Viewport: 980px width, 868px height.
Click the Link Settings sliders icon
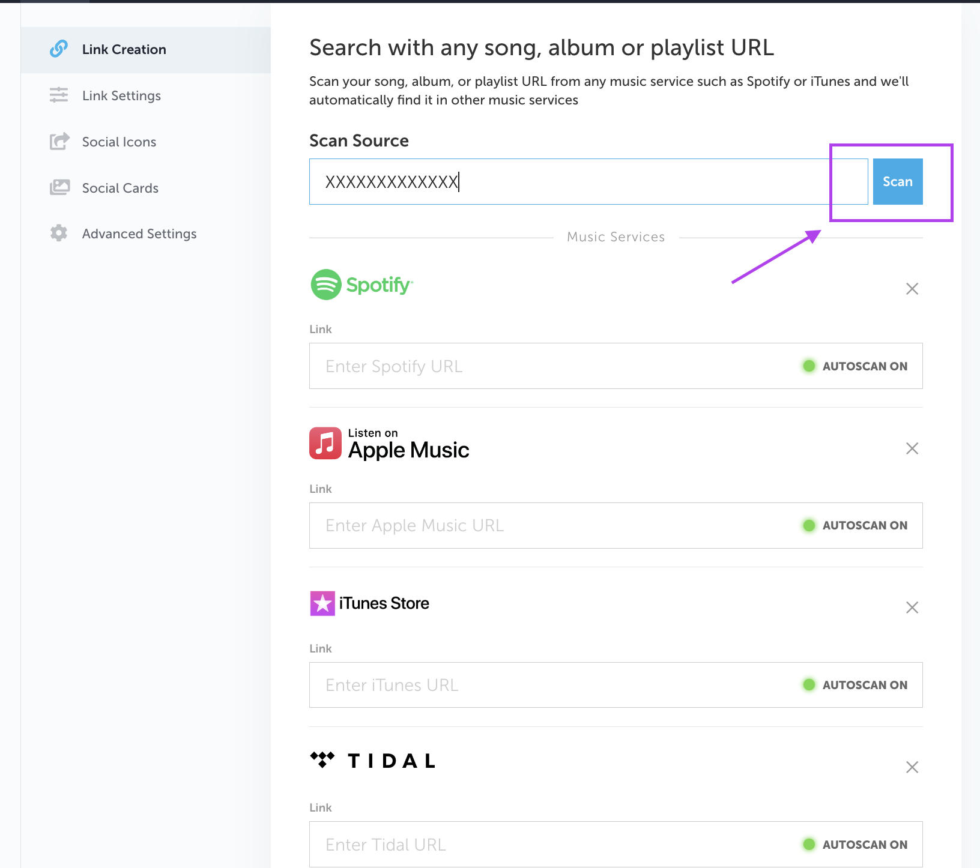(59, 95)
